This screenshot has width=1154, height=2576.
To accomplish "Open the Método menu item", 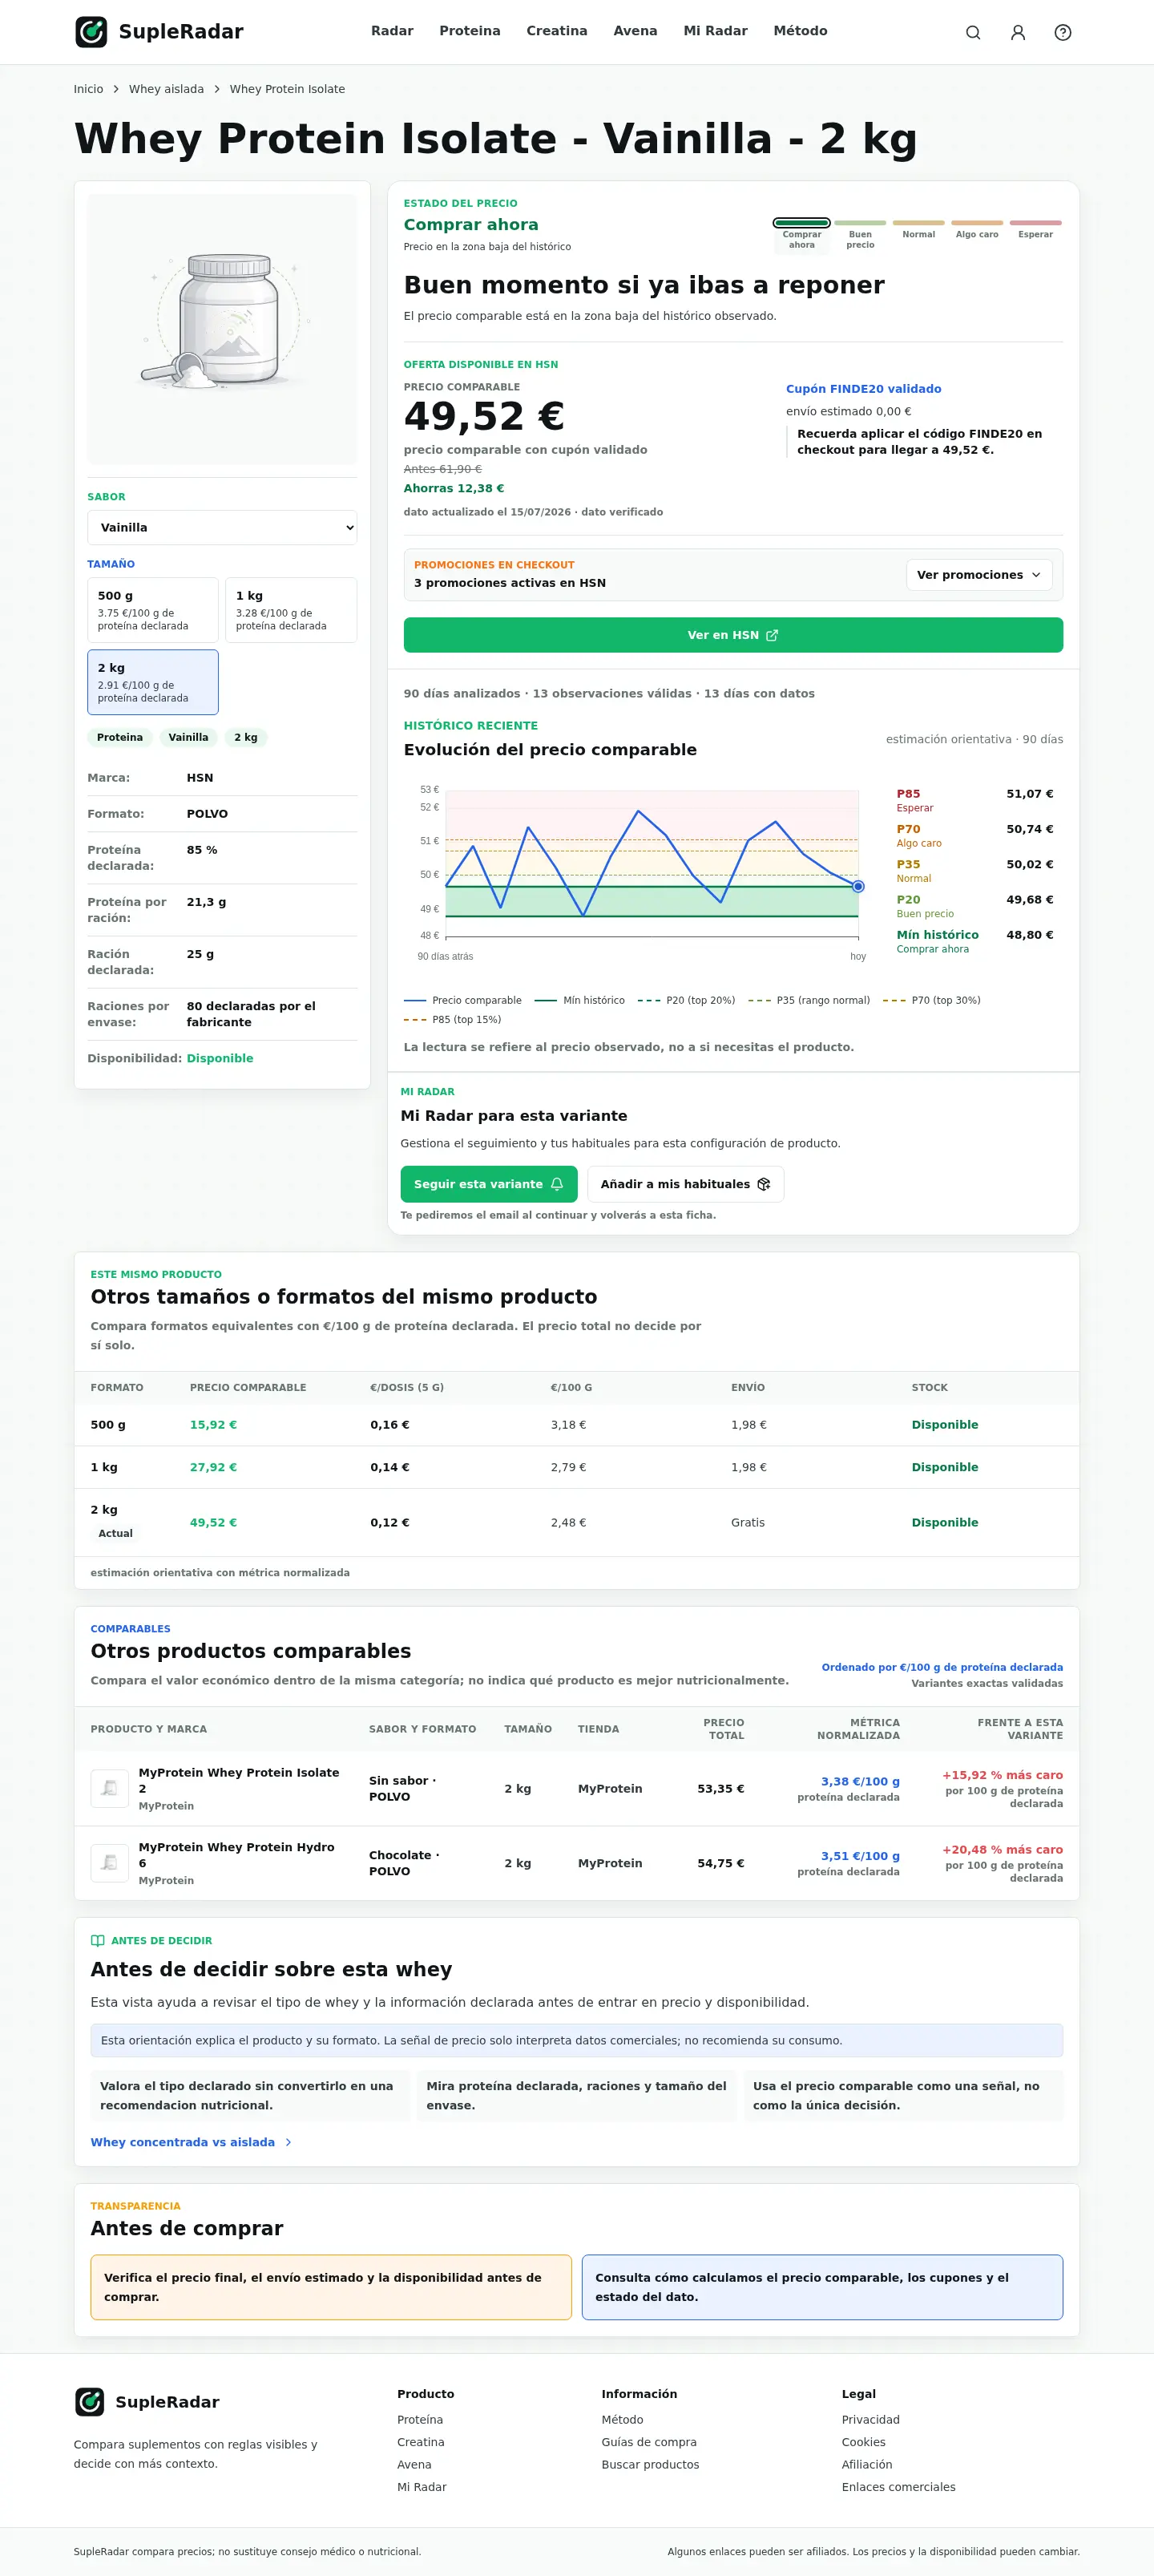I will click(x=801, y=31).
